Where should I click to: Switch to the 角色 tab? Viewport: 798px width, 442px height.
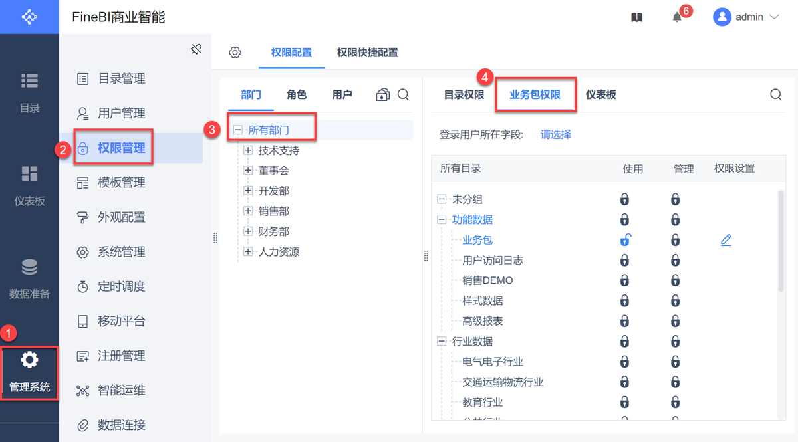coord(297,95)
